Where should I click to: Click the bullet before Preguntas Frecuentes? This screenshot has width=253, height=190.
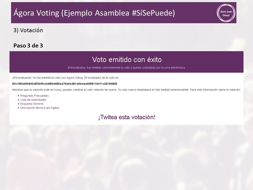(18, 96)
